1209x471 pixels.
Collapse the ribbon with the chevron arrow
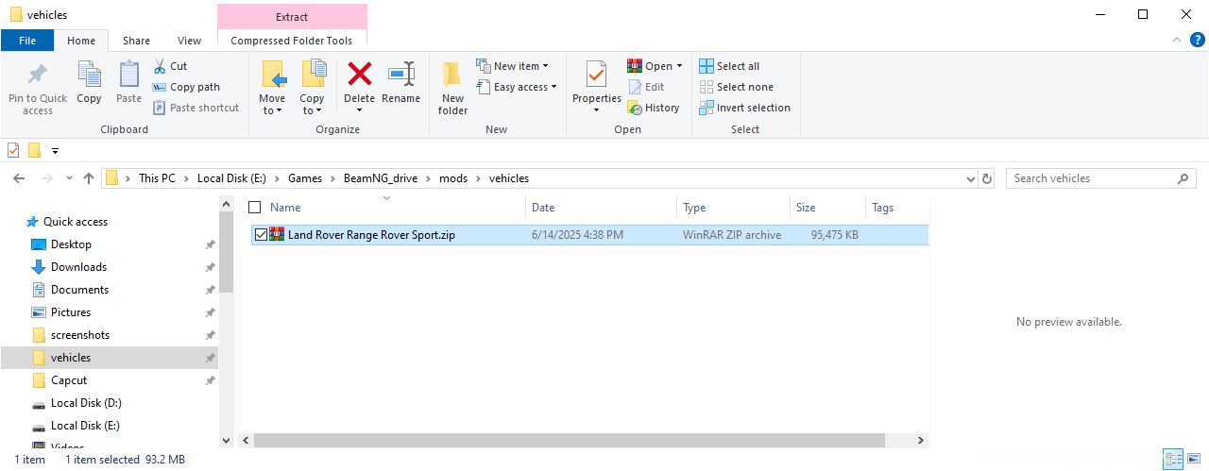click(1176, 41)
